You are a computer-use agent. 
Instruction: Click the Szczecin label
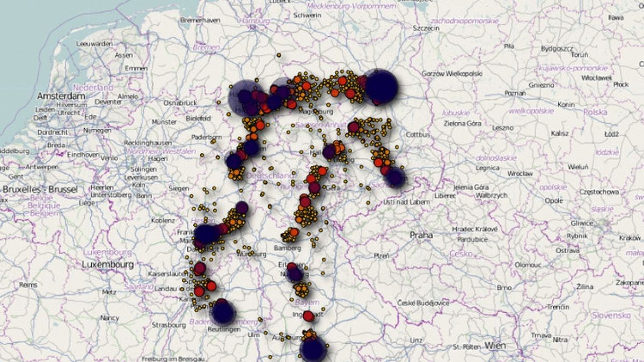coord(427,28)
